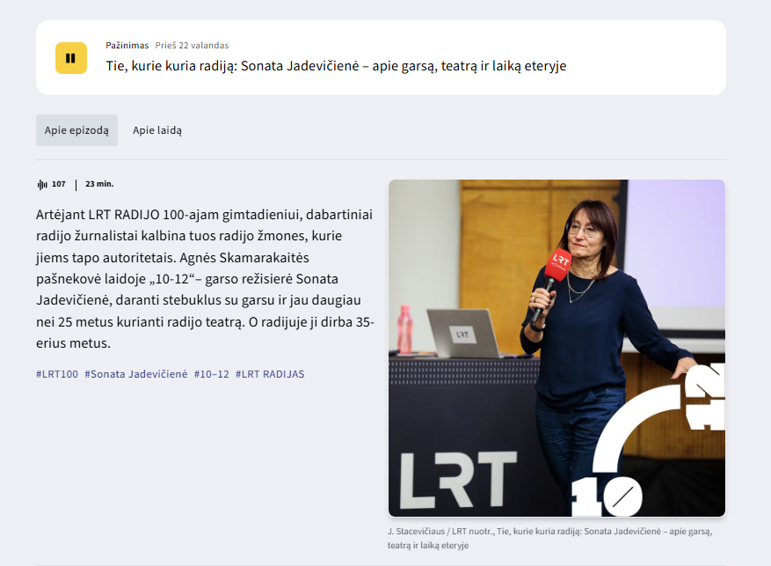Click the listen count number 107
The image size is (771, 566).
[59, 184]
